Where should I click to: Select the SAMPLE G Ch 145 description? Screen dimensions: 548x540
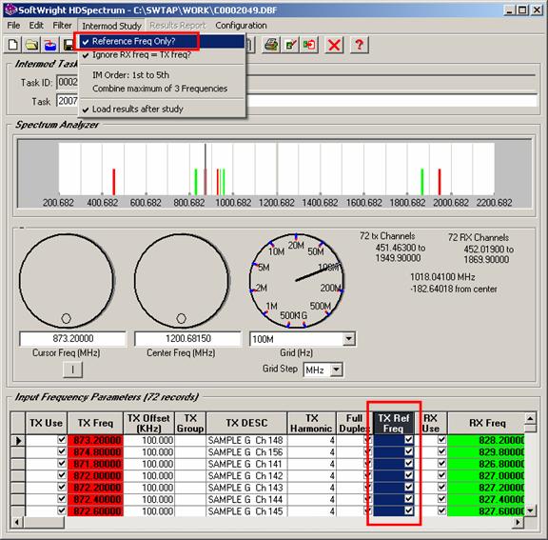tap(246, 511)
